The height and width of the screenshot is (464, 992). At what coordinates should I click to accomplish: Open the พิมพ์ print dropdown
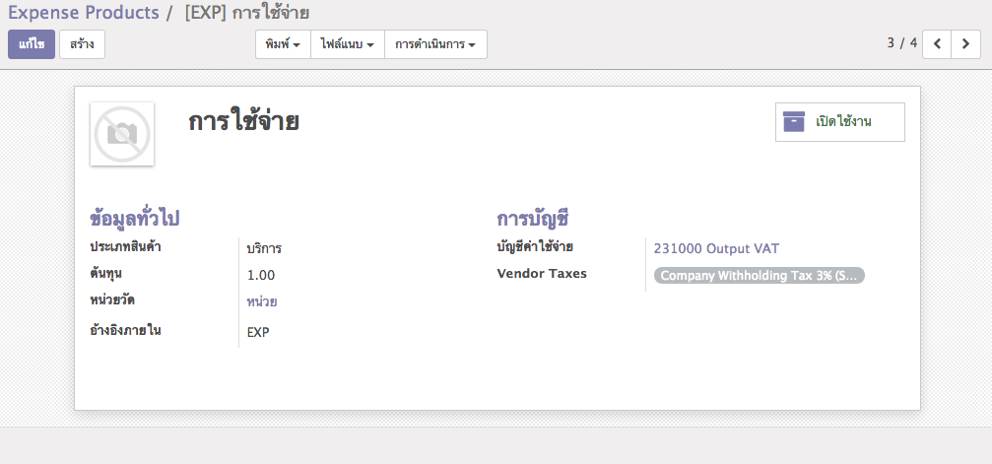(x=283, y=44)
